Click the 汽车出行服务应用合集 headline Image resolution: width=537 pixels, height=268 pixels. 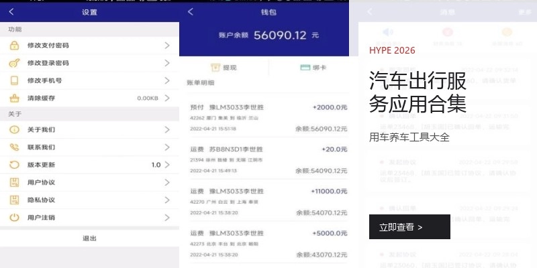point(418,92)
